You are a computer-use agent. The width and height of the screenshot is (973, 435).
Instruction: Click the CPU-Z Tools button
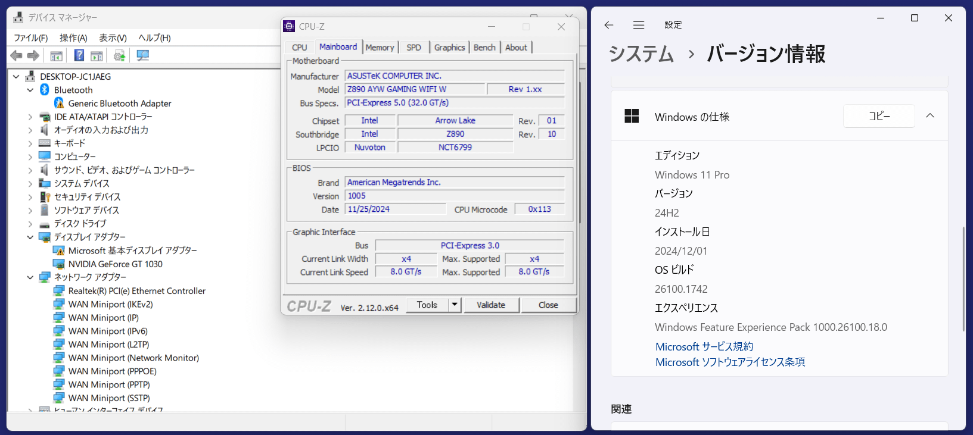click(427, 305)
